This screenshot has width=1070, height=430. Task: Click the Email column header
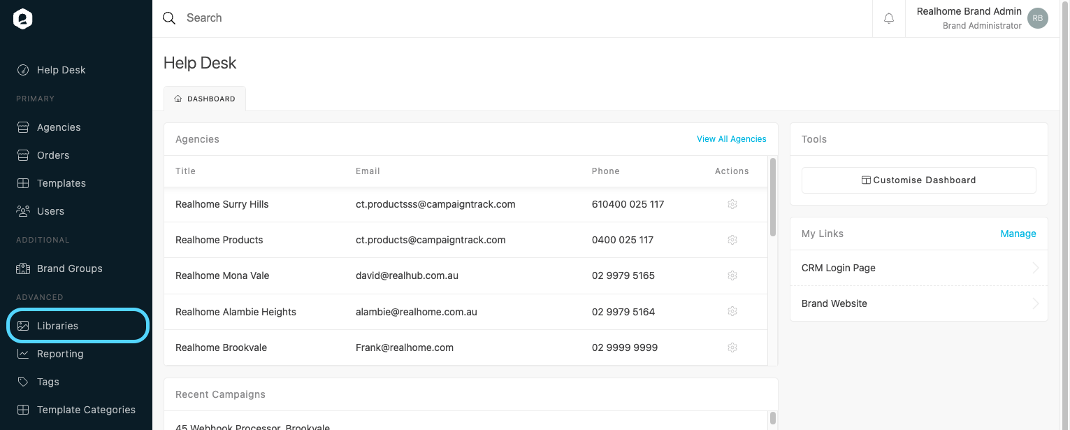coord(368,171)
